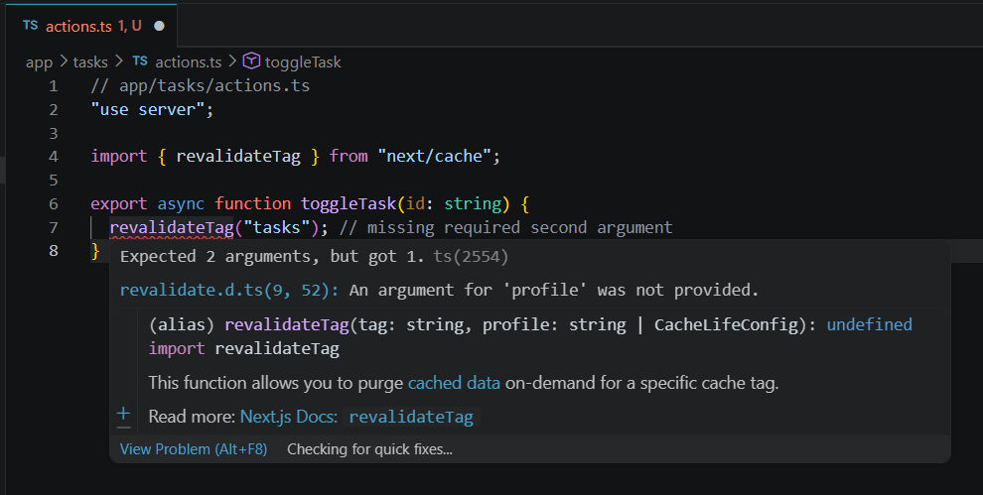Click the 'missing required second argument' comment
This screenshot has height=495, width=983.
[x=506, y=227]
